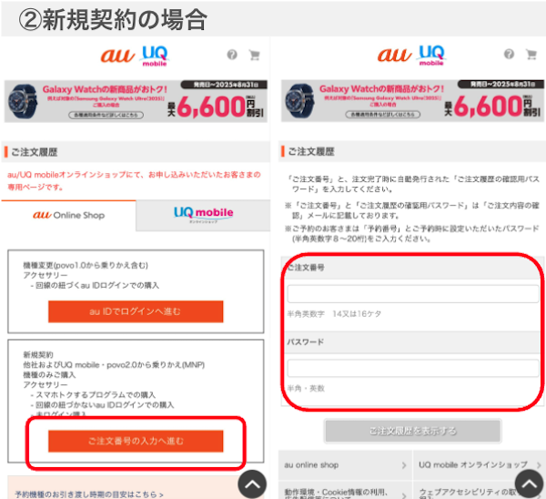Click 各種適用条件 button in left banner

tap(106, 115)
